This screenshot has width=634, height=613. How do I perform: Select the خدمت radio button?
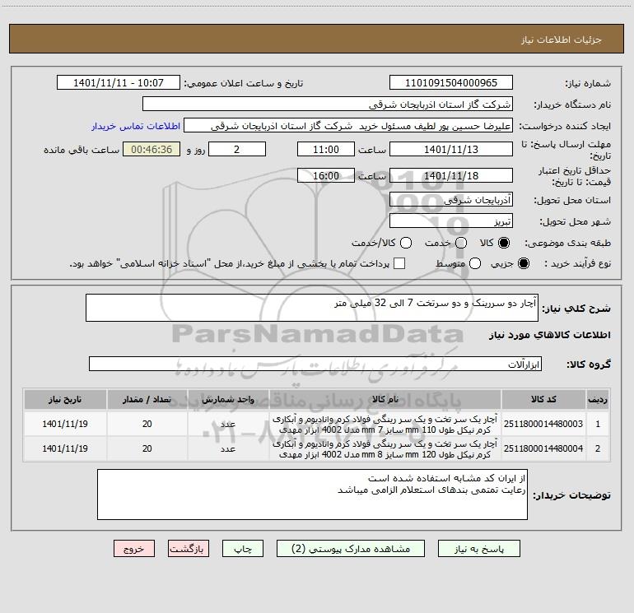click(x=461, y=243)
